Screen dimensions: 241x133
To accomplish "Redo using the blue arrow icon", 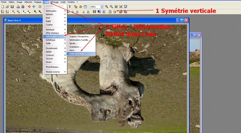I will click(x=34, y=7).
